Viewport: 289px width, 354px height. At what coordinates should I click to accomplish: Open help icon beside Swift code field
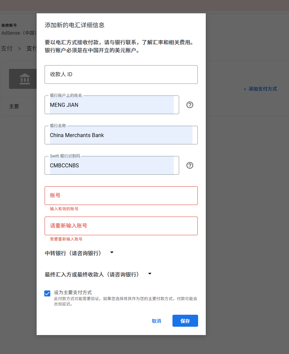(x=189, y=165)
